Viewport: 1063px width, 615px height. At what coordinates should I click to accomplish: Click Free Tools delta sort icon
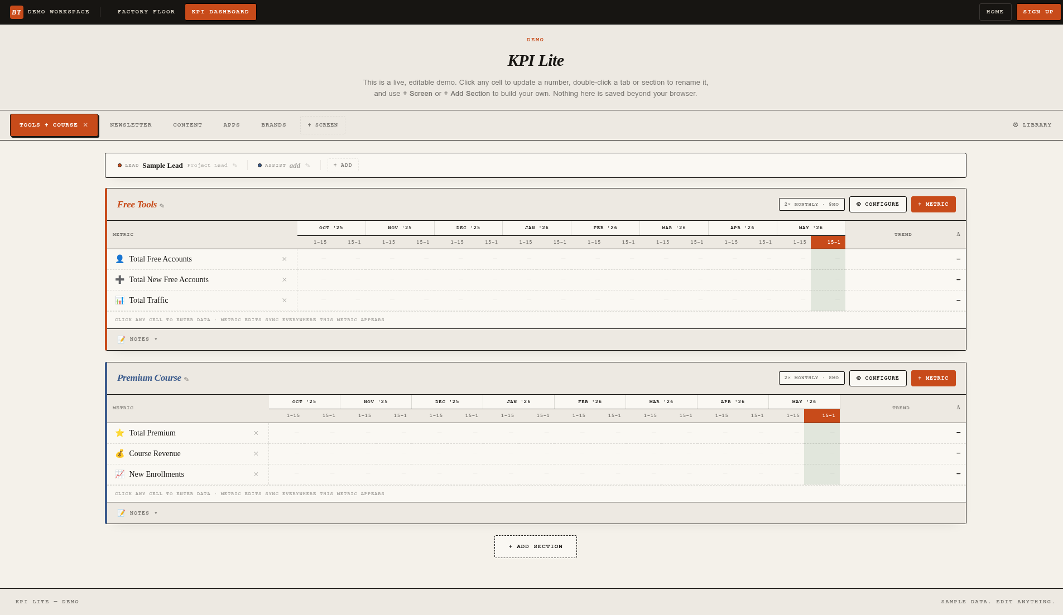958,234
